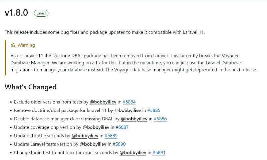Click the warning triangle icon
Screen dimensions: 267x160
(13, 45)
